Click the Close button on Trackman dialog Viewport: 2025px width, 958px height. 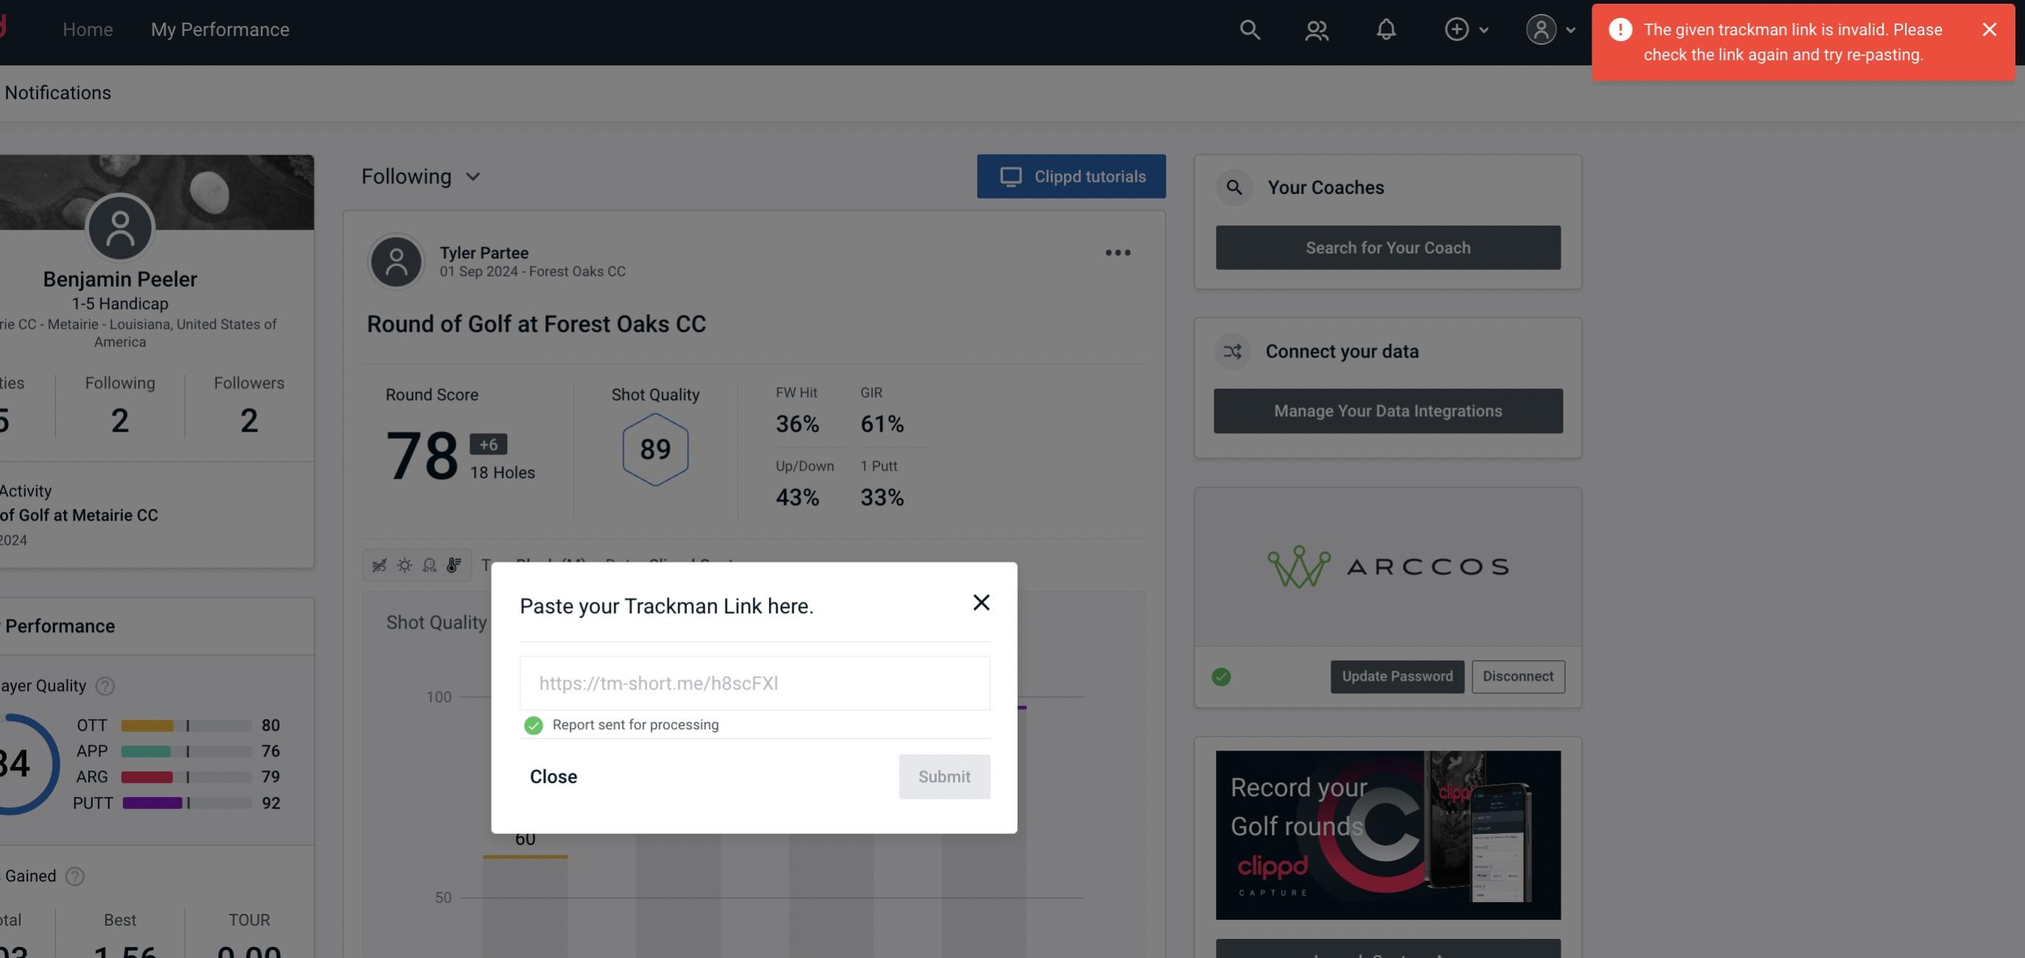553,776
